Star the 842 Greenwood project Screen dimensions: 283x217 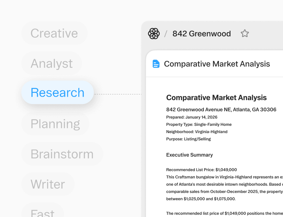245,34
